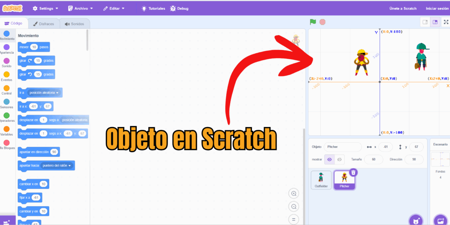
Task: Switch to small stage layout
Action: pos(425,22)
